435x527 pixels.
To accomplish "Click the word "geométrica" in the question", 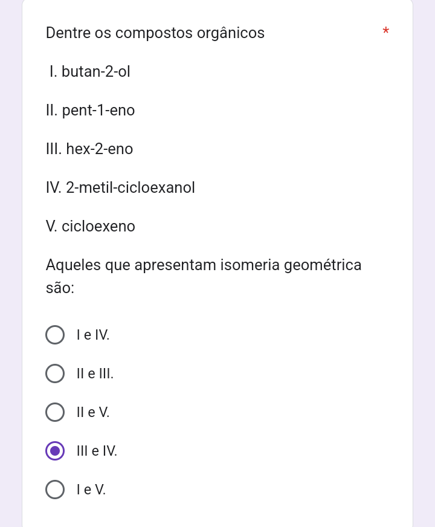I will pyautogui.click(x=323, y=265).
